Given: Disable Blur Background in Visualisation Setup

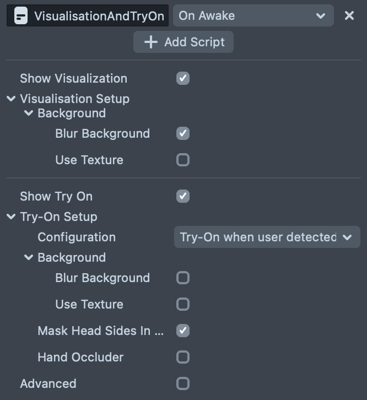Looking at the screenshot, I should point(183,133).
